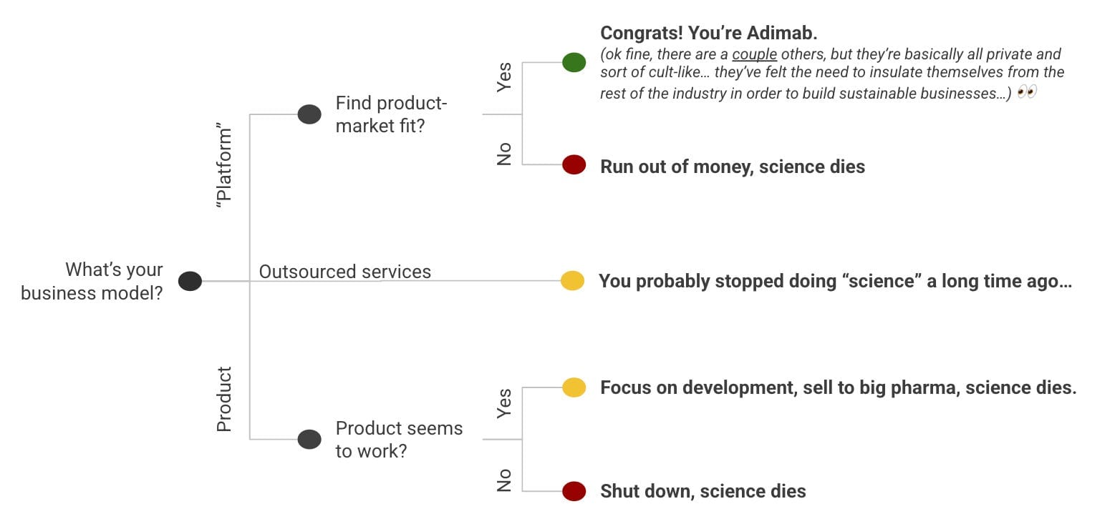The width and height of the screenshot is (1120, 529).
Task: Select the Yes label under product-market fit branch
Action: [x=505, y=77]
